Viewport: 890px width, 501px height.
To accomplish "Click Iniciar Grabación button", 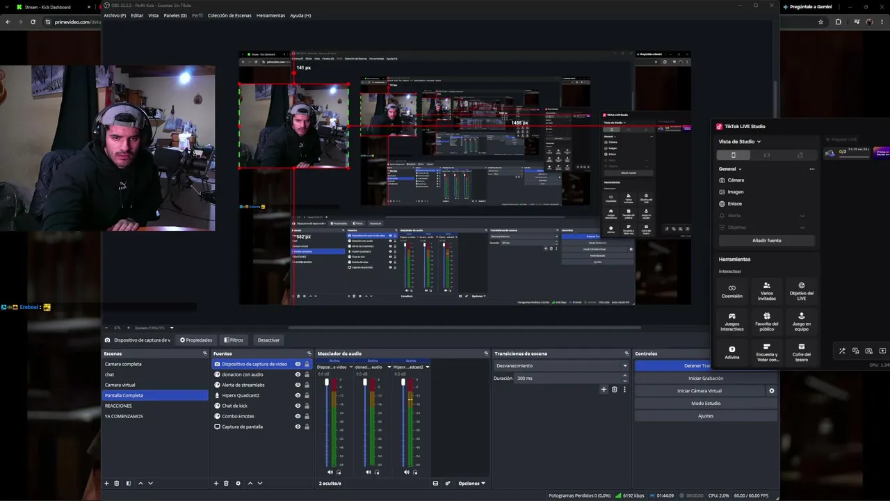I will tap(706, 379).
